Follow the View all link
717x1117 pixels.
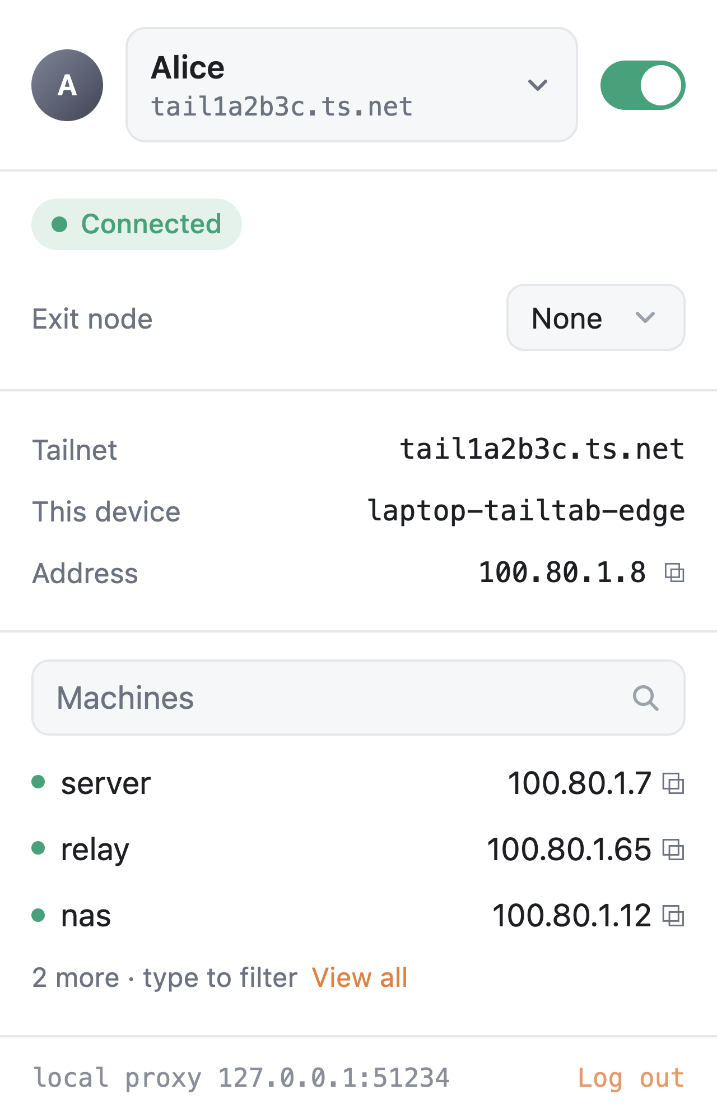tap(360, 977)
